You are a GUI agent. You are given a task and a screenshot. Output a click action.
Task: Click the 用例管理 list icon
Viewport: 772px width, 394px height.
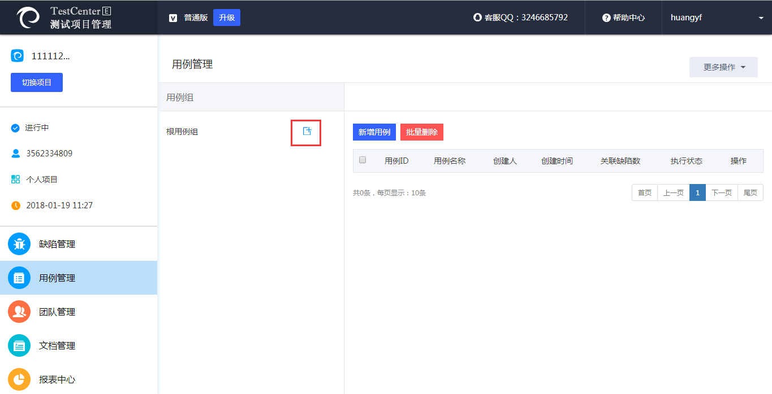[x=19, y=278]
